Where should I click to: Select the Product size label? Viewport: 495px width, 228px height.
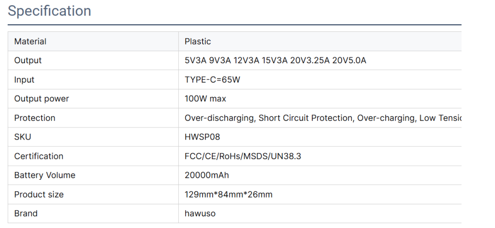[39, 195]
